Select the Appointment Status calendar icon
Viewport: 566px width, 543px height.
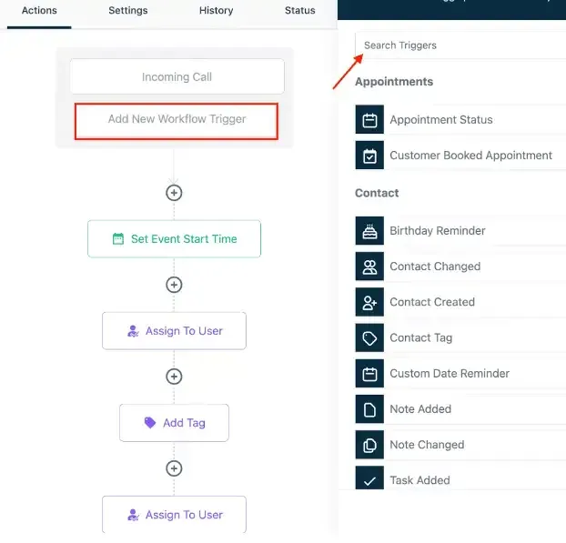tap(369, 120)
